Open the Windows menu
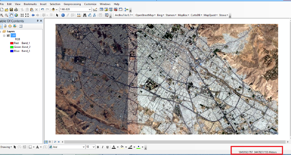 (x=105, y=4)
